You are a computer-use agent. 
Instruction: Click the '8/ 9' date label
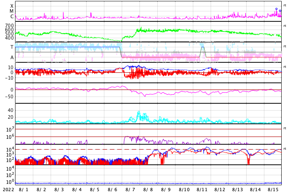(165, 190)
